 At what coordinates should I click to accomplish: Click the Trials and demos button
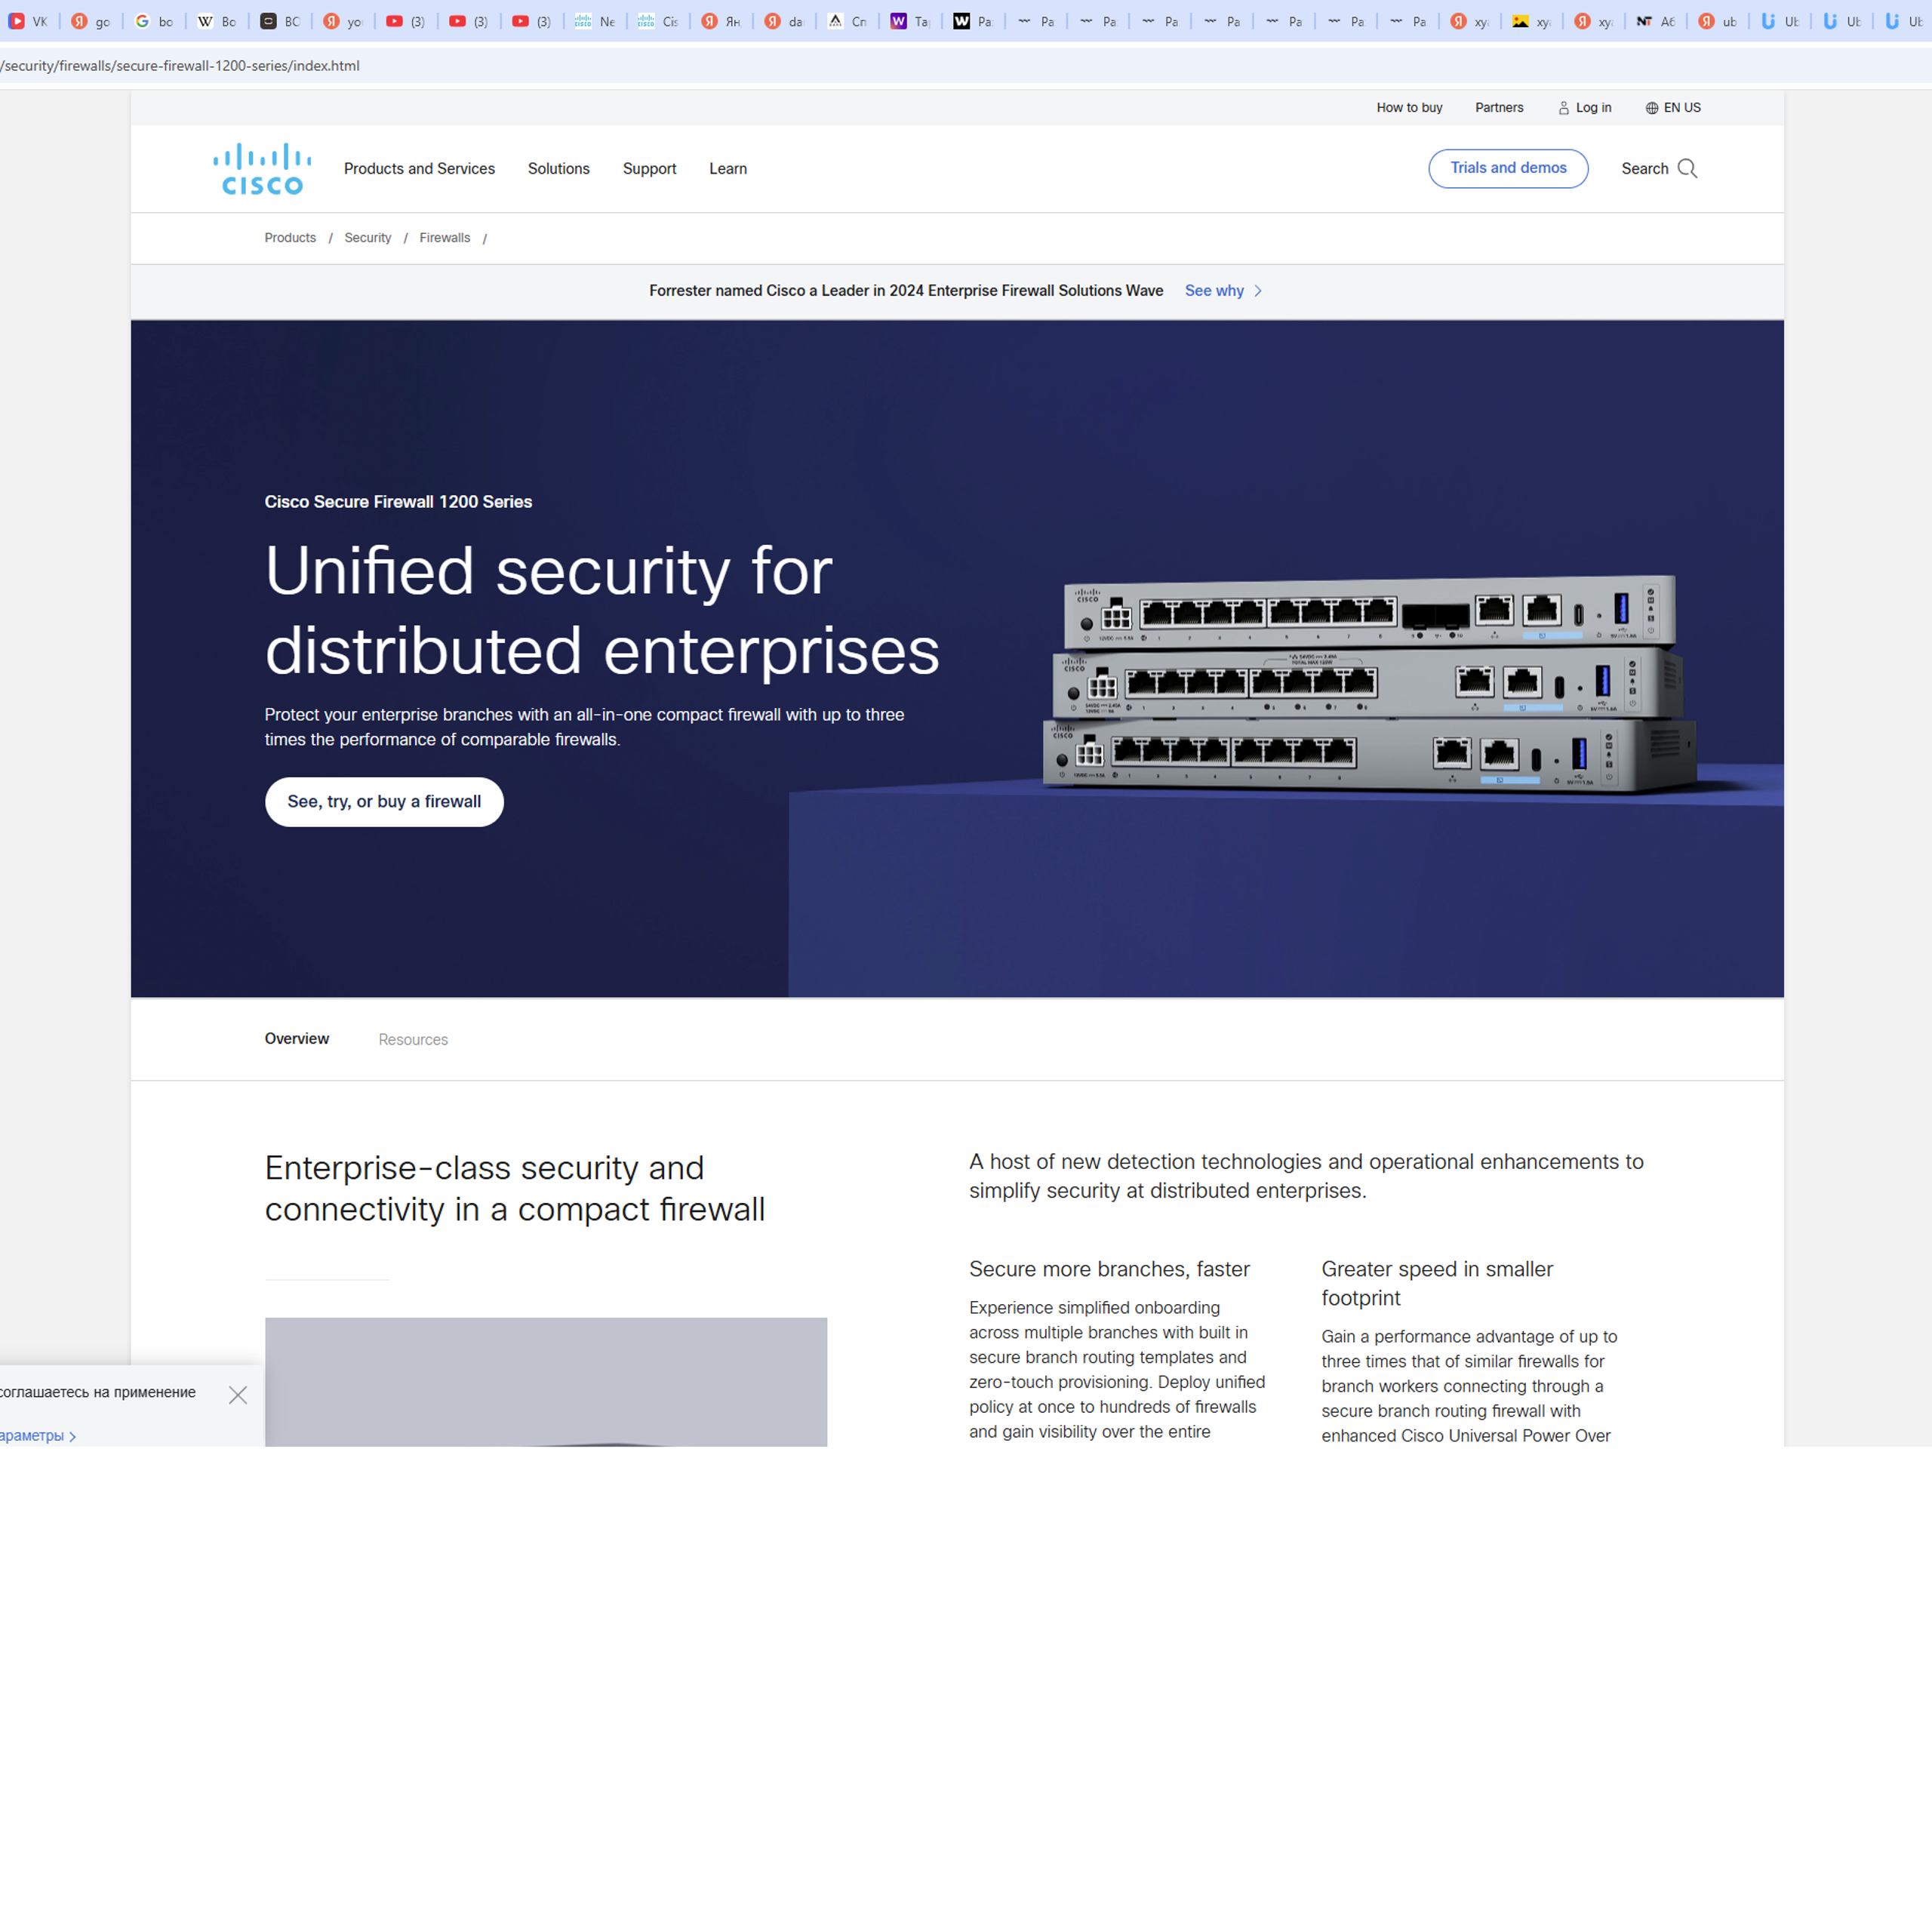[1507, 168]
